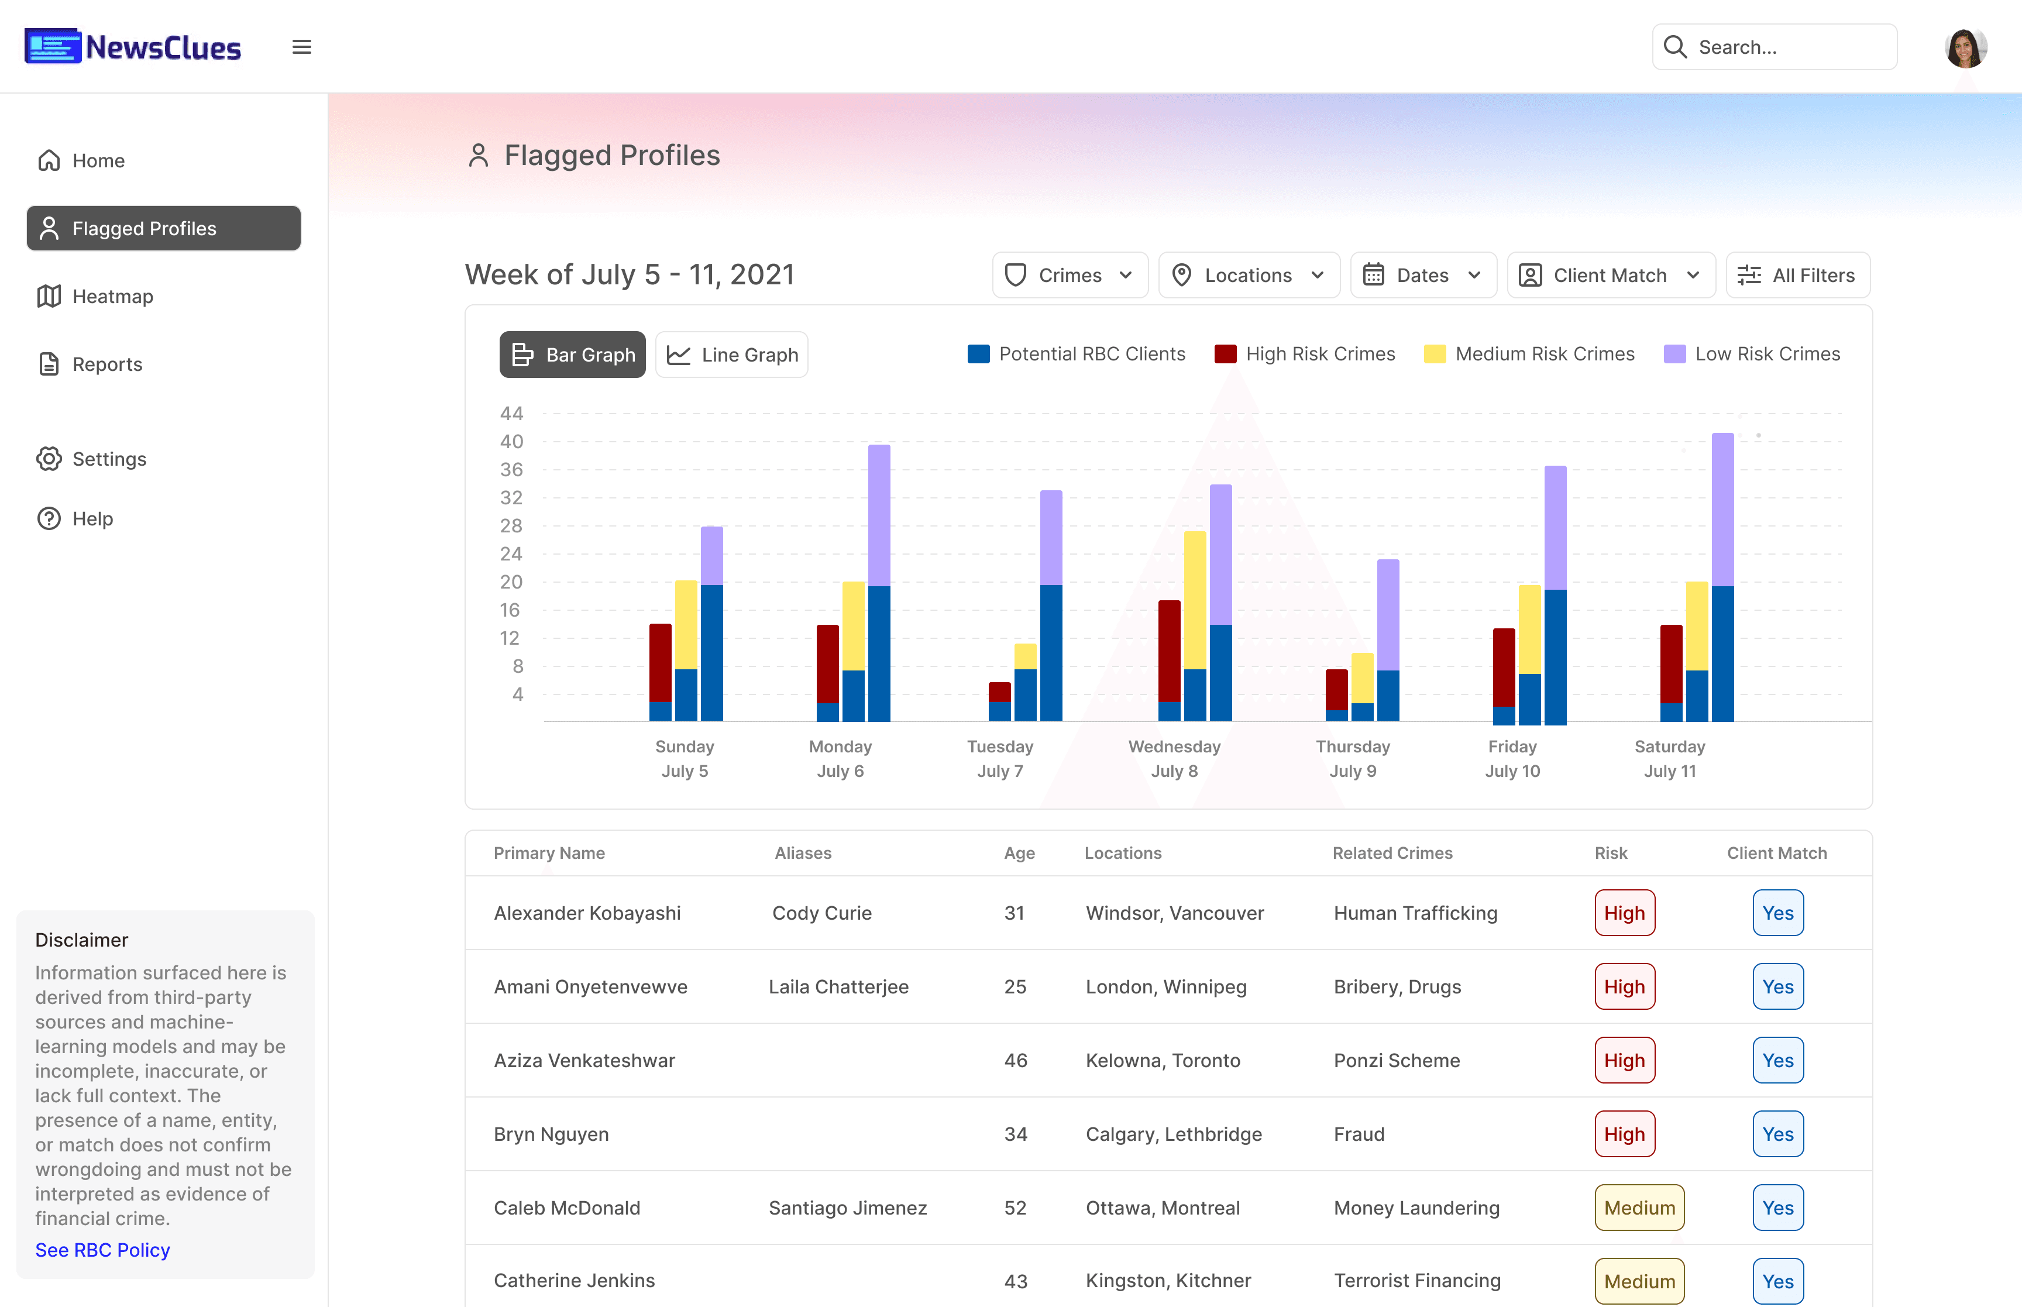
Task: Click the Reports document icon
Action: [x=49, y=364]
